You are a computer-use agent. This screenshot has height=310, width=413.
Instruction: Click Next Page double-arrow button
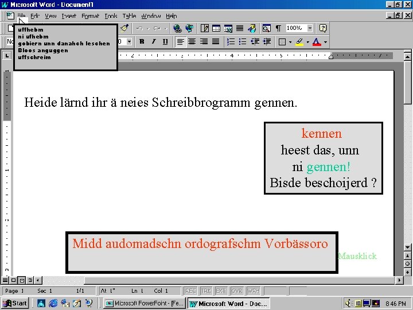point(407,272)
